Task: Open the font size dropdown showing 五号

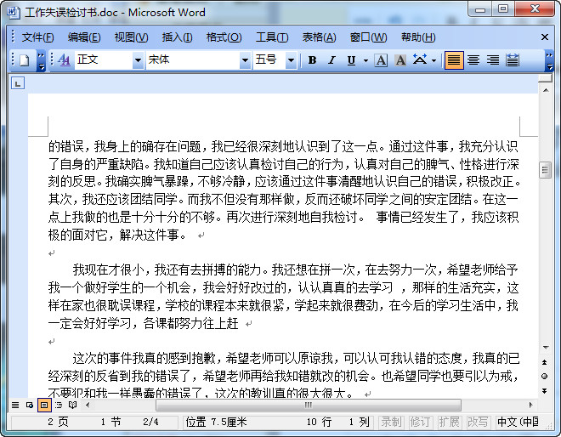Action: click(291, 60)
